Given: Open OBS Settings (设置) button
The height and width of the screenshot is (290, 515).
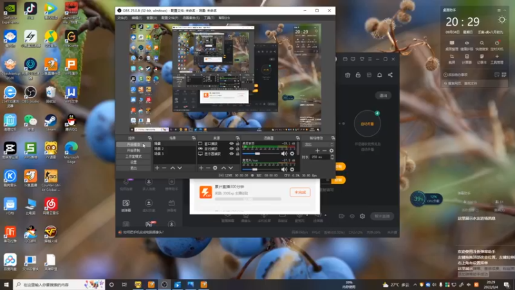Looking at the screenshot, I should pyautogui.click(x=133, y=162).
